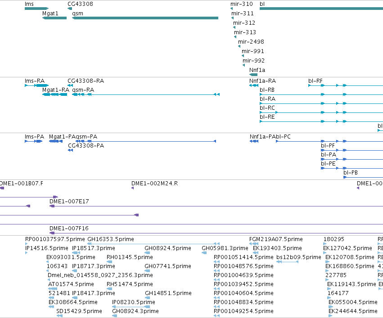Click the FGM219A07.5prime label
The image size is (383, 318).
pyautogui.click(x=276, y=239)
